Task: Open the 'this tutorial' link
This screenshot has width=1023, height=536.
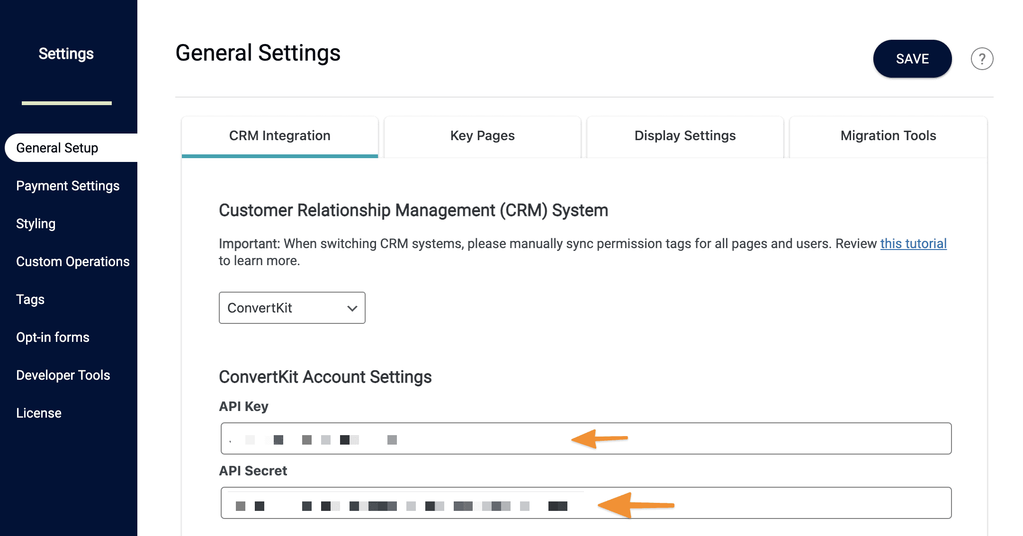Action: (913, 243)
